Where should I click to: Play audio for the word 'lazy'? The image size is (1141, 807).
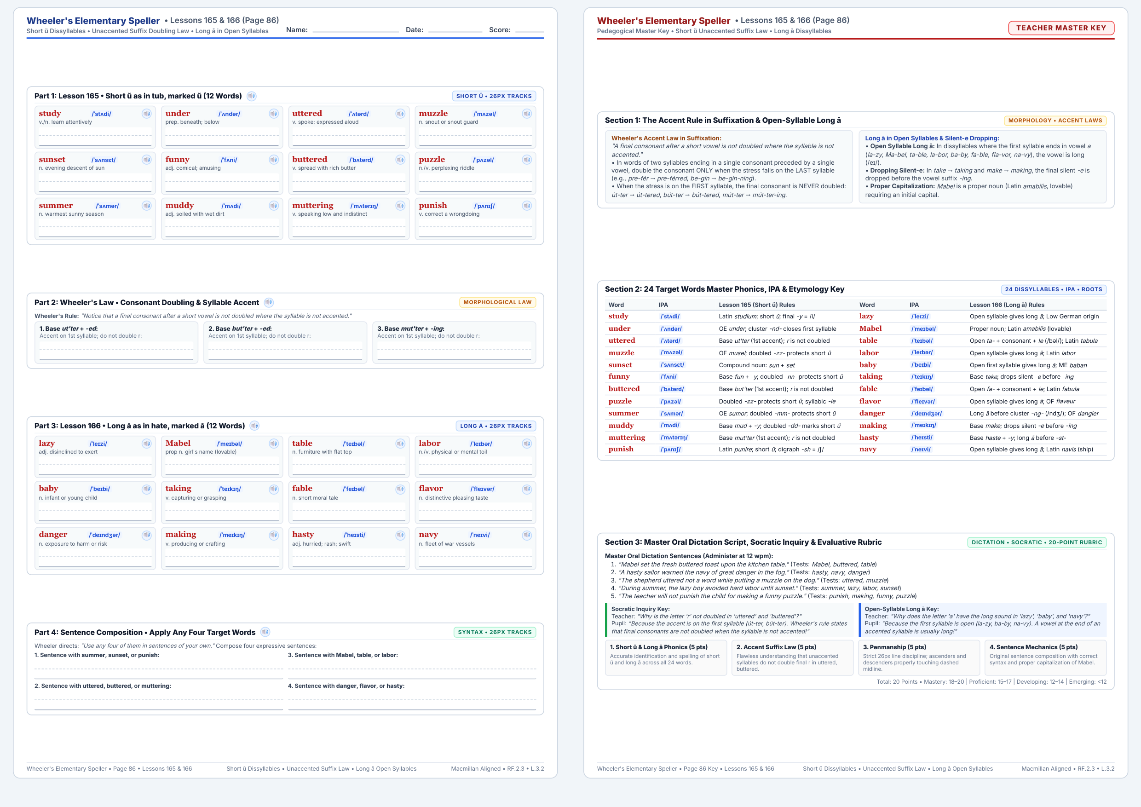click(x=147, y=443)
